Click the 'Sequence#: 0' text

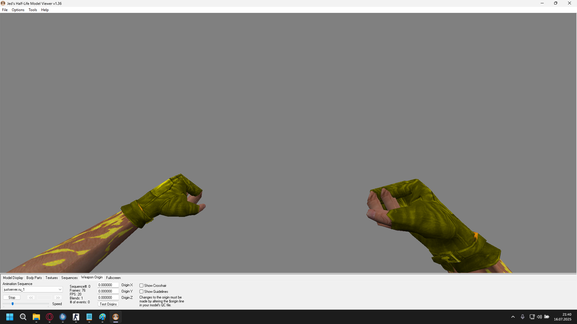tap(80, 286)
